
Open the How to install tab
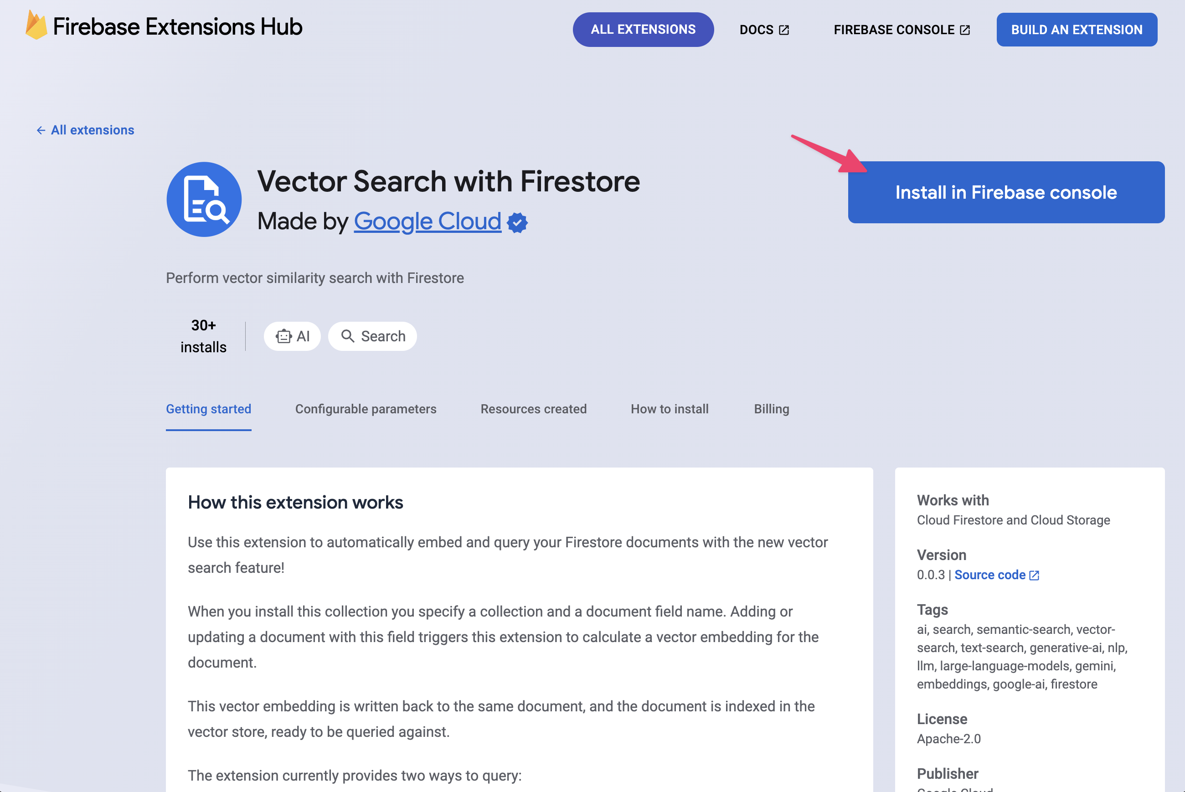[x=669, y=408]
